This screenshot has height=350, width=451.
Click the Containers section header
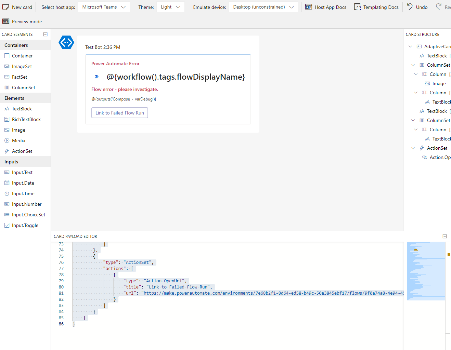coord(25,45)
